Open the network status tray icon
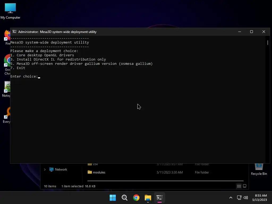Screen dimensions: 272x204 pos(239,198)
